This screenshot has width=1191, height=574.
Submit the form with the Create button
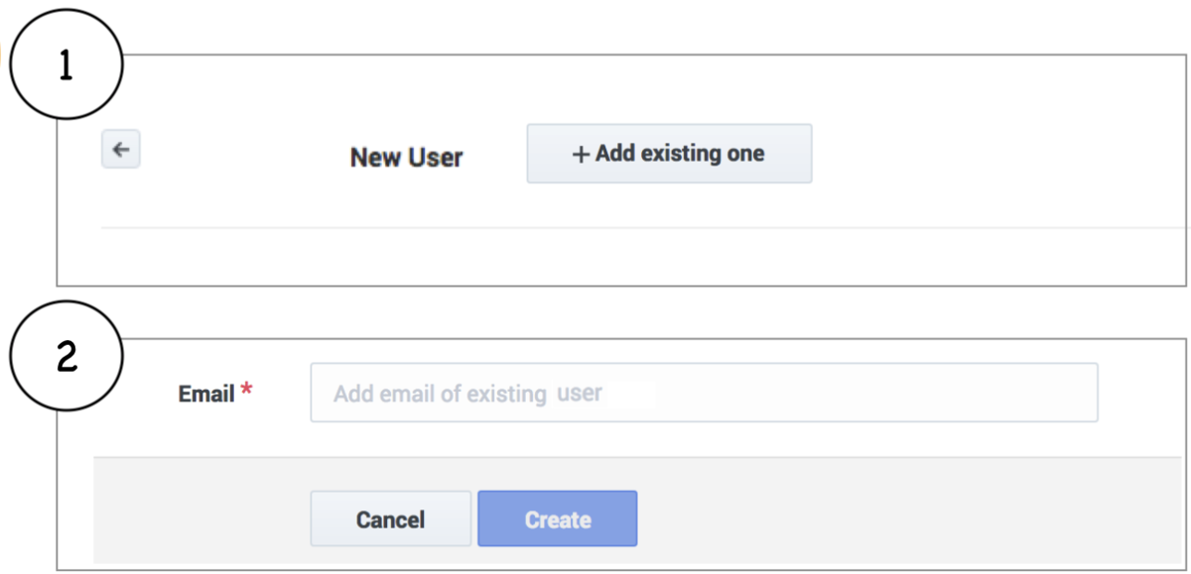[557, 519]
